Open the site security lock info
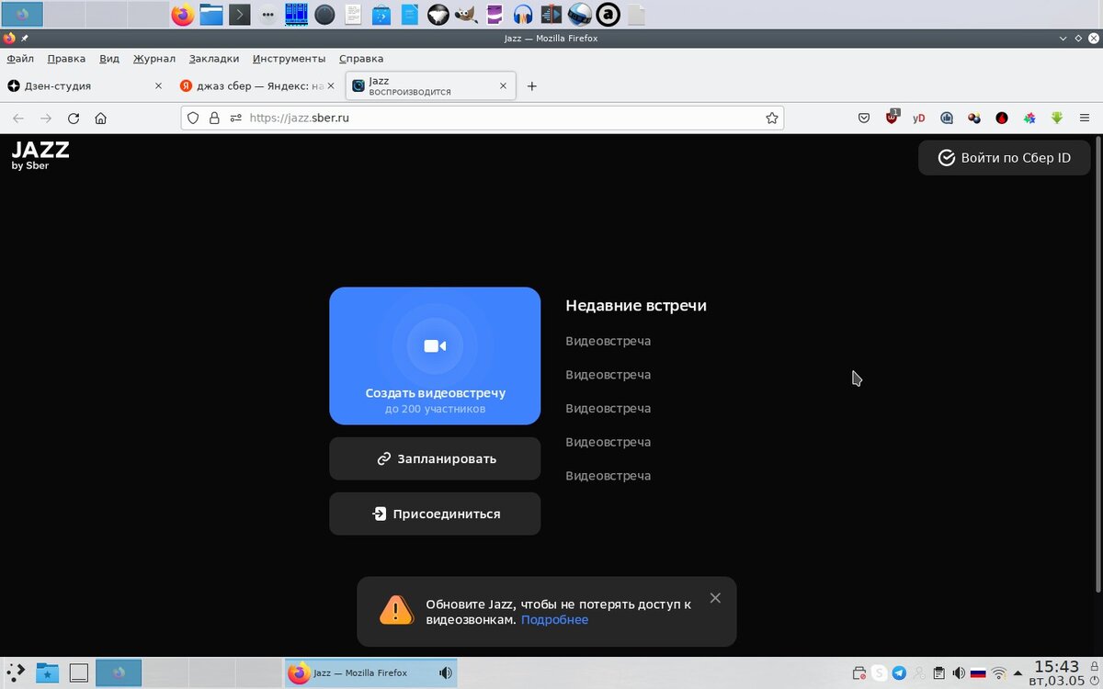 click(x=214, y=118)
